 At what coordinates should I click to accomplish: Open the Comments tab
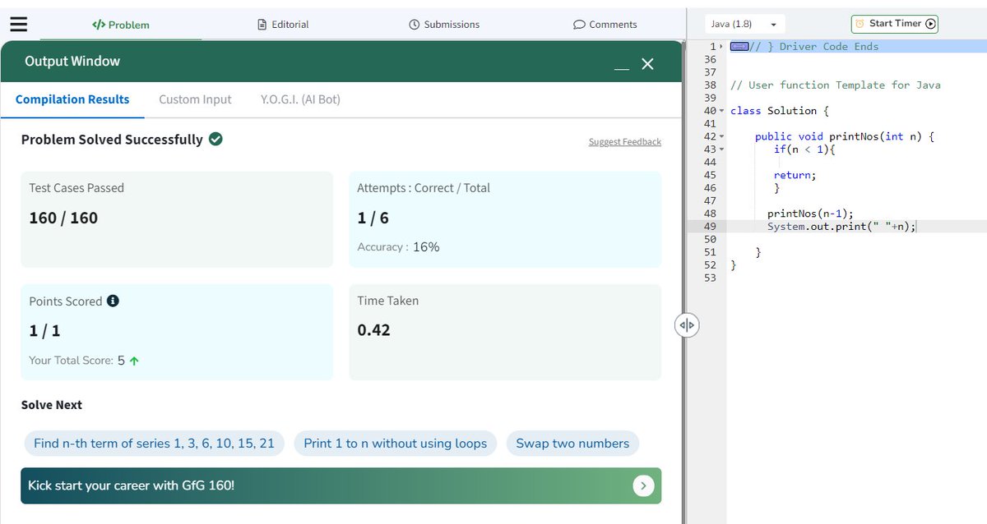605,25
